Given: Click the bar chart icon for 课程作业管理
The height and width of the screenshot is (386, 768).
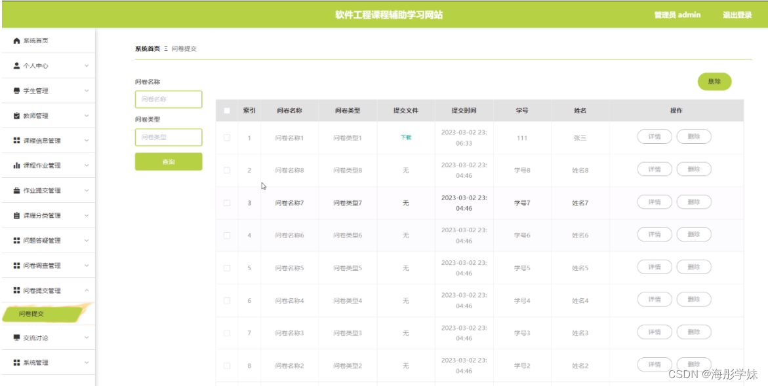Looking at the screenshot, I should (16, 166).
